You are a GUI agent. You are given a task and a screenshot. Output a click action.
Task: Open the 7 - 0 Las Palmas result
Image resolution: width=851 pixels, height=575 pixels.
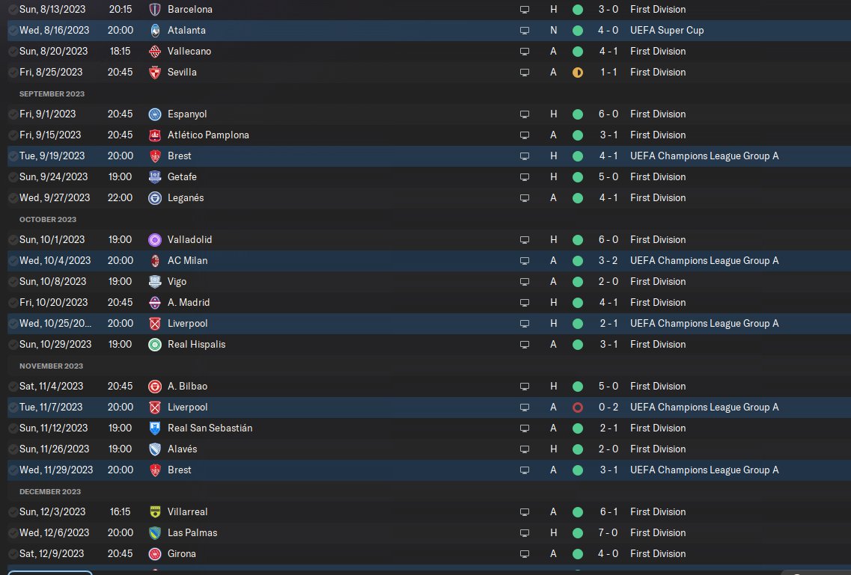click(x=608, y=532)
